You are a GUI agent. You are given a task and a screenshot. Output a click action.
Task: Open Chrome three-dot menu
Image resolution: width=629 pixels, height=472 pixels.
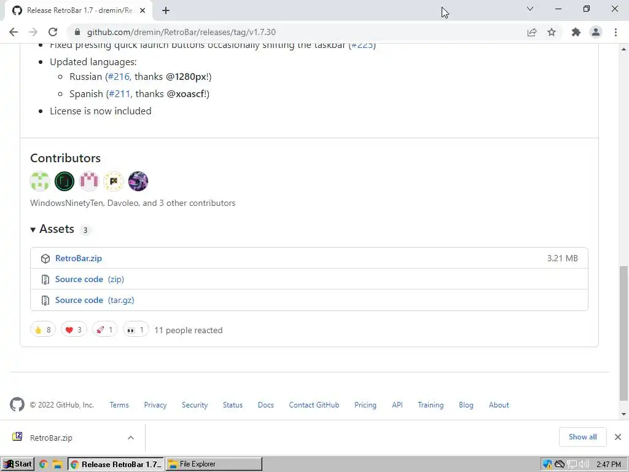[615, 32]
